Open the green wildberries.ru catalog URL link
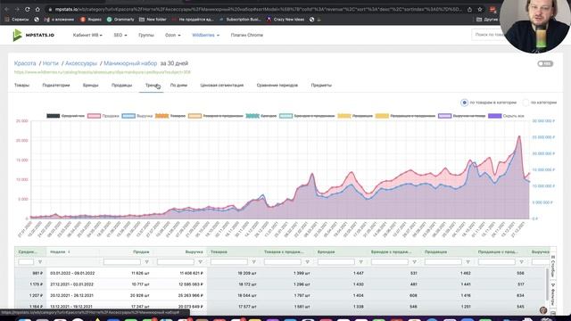The width and height of the screenshot is (571, 321). 103,72
